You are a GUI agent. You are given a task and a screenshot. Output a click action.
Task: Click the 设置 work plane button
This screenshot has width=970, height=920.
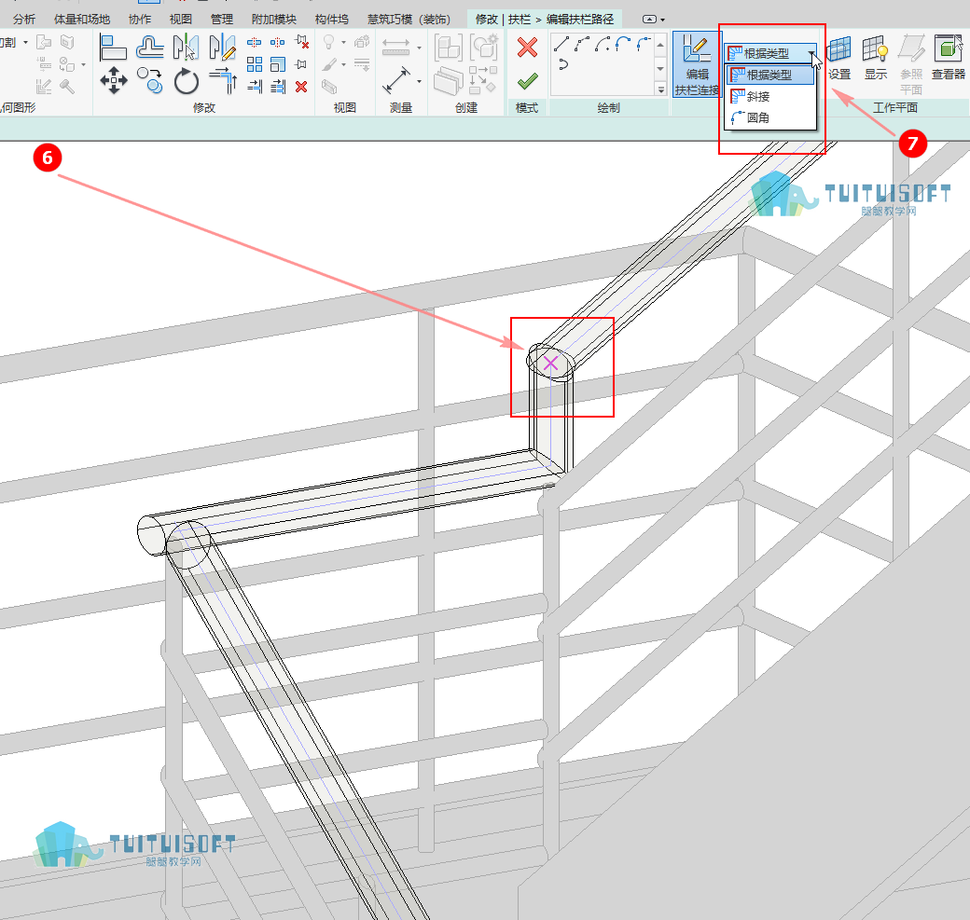click(839, 58)
